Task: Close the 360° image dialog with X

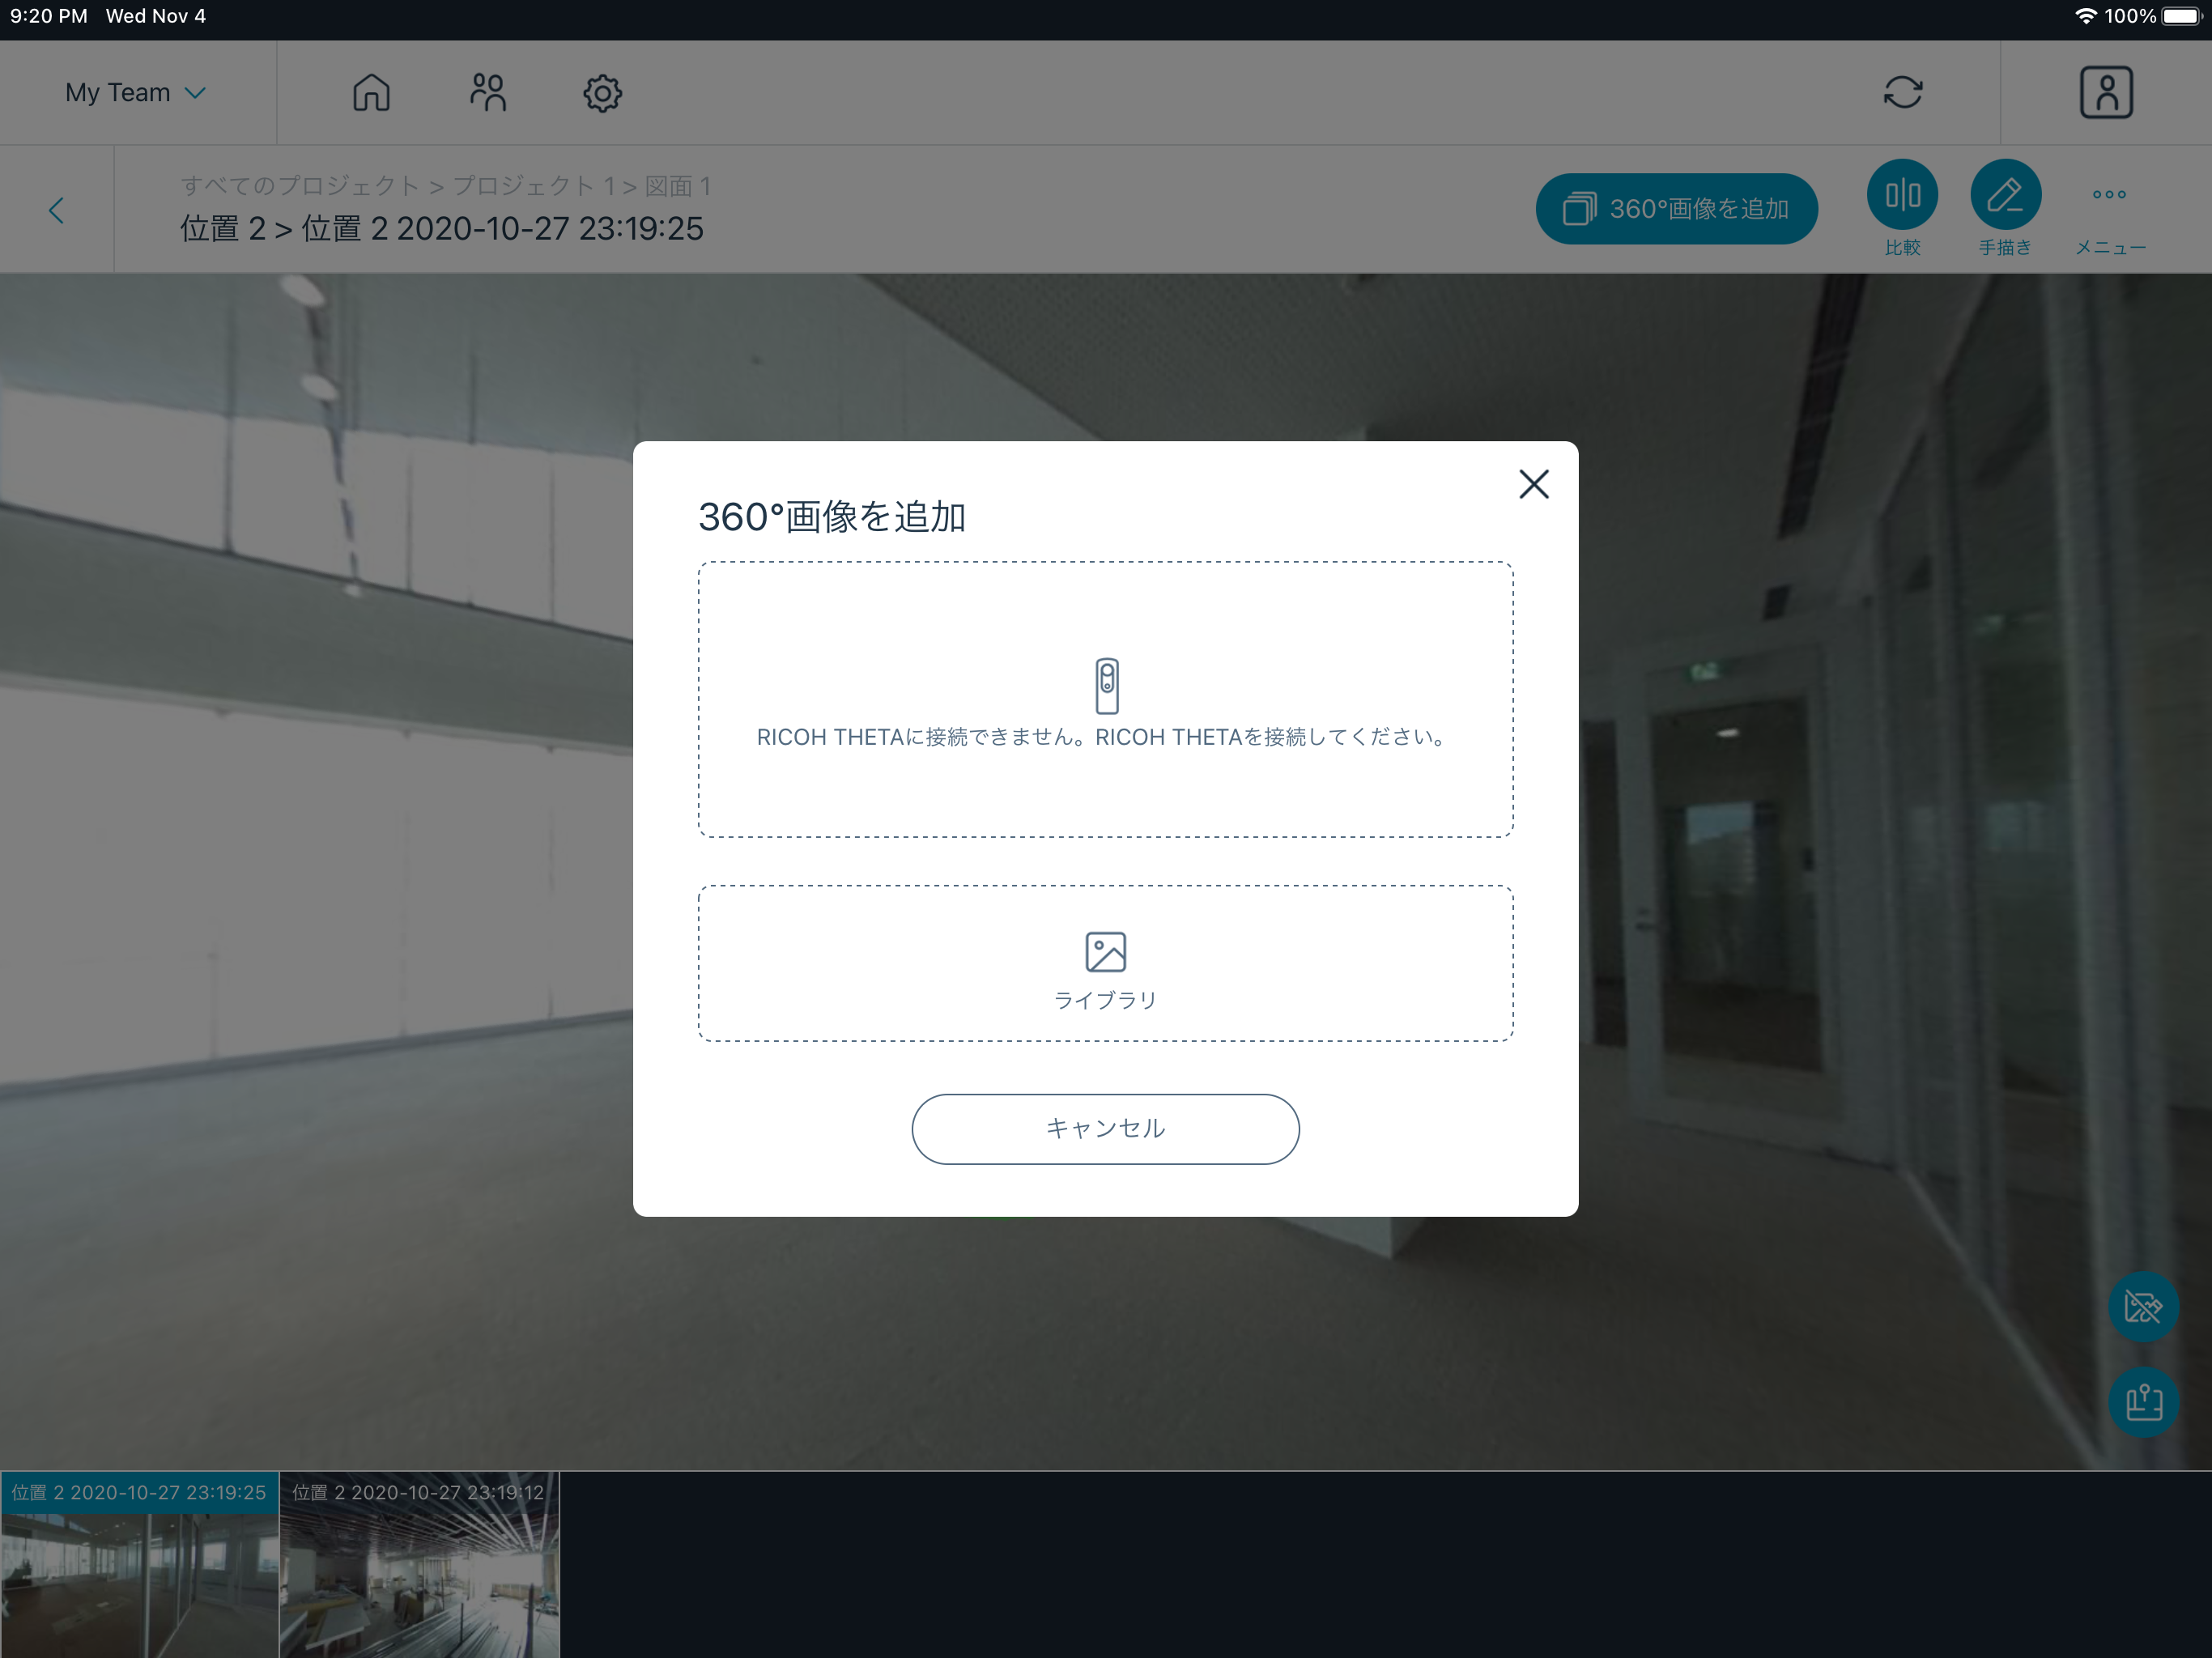Action: 1533,484
